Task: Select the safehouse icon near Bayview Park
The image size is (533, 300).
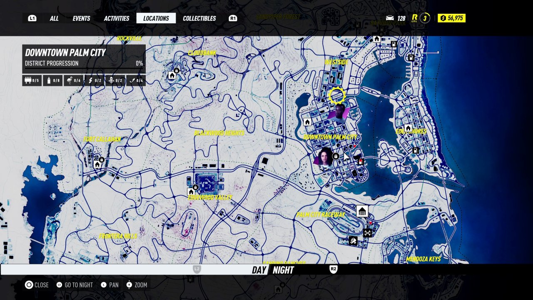Action: (377, 39)
